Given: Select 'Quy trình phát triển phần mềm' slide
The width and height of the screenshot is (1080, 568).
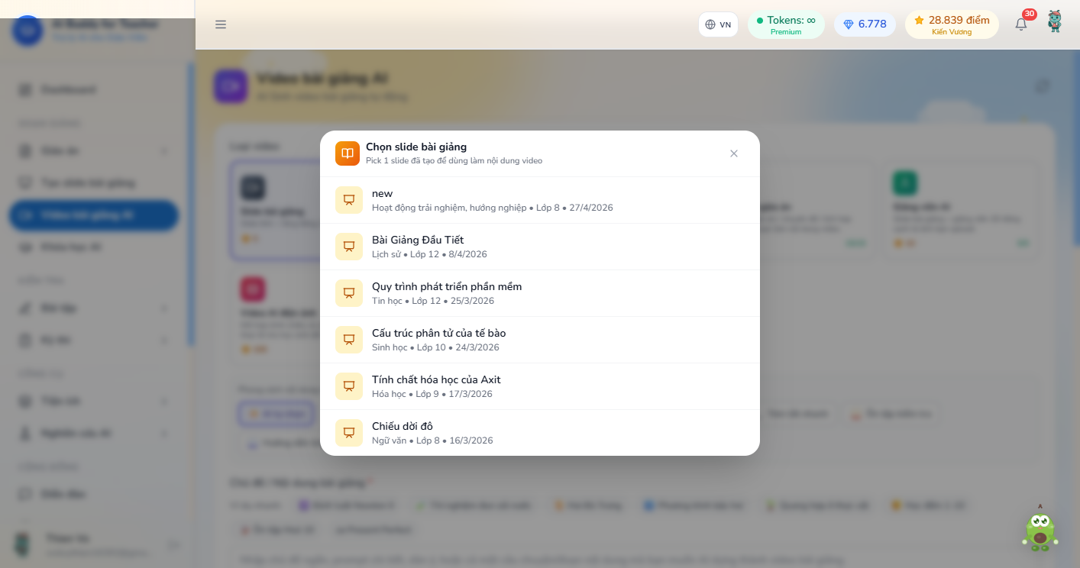Looking at the screenshot, I should pyautogui.click(x=540, y=293).
